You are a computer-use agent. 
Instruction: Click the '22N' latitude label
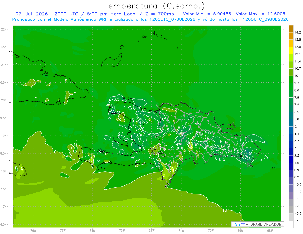click(x=4, y=29)
